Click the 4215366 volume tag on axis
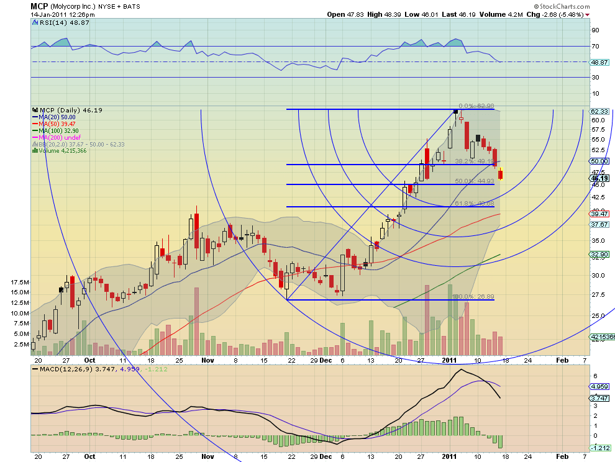Viewport: 615px width, 462px height. (x=603, y=337)
